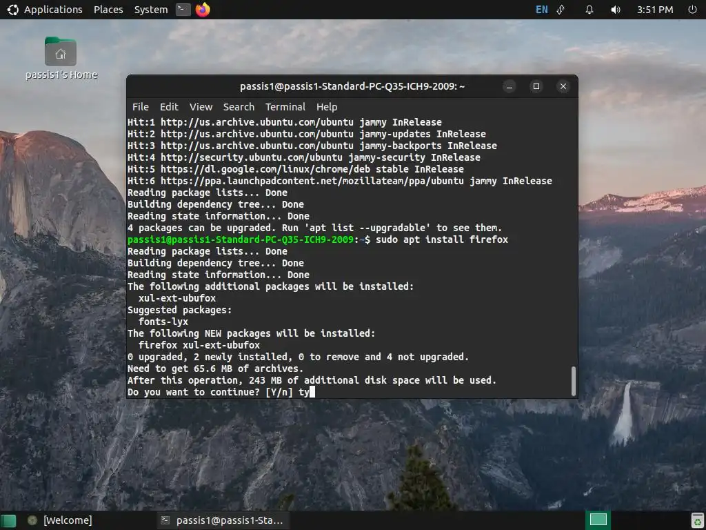This screenshot has height=530, width=706.
Task: Click the Hit:4 security.ubuntu.com line
Action: (303, 157)
